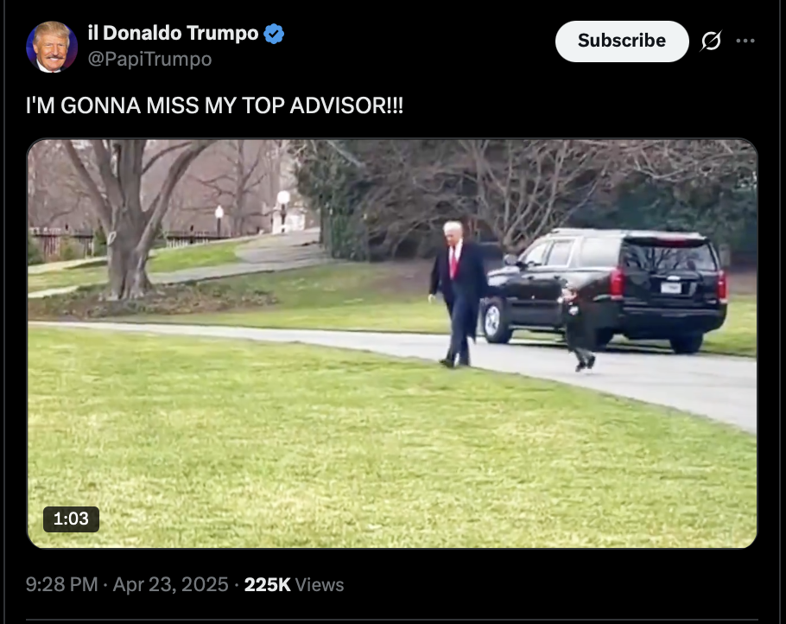Image resolution: width=786 pixels, height=624 pixels.
Task: Open the PapiTrumpo profile avatar picture
Action: coord(52,47)
